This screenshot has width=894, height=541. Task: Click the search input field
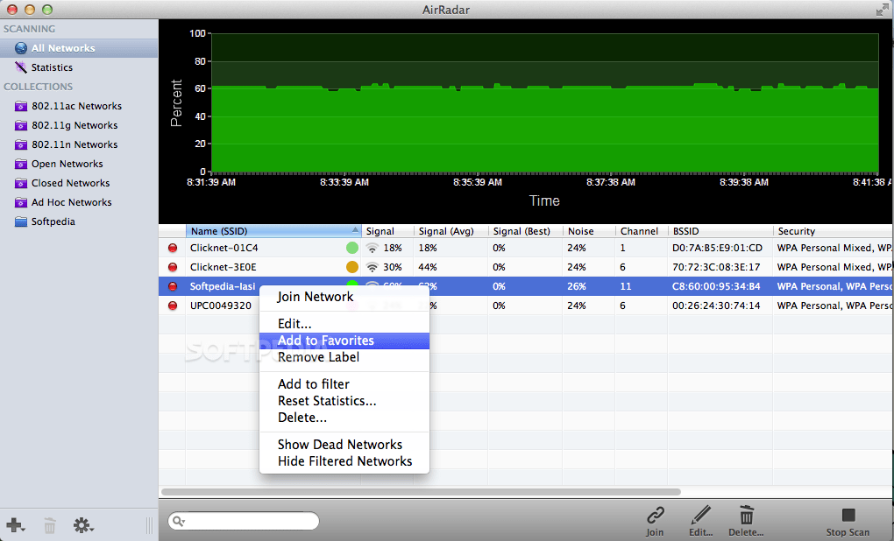[x=244, y=521]
